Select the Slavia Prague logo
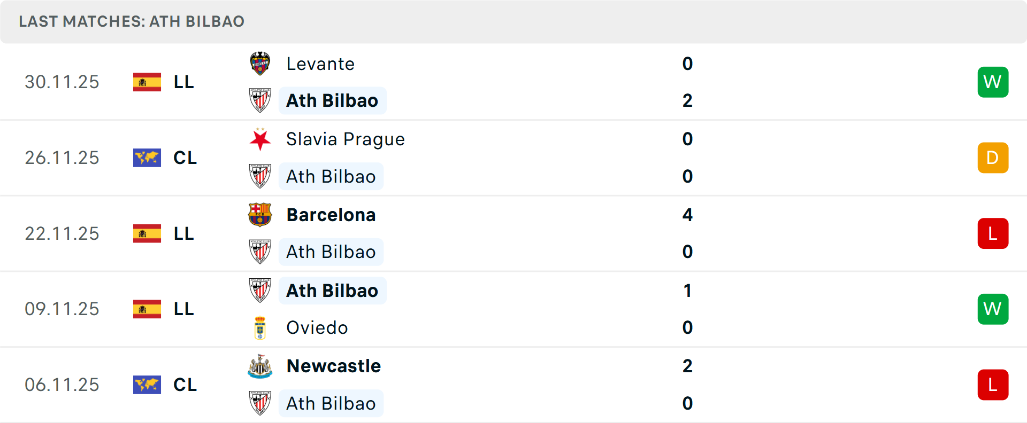Viewport: 1027px width, 423px height. [x=260, y=139]
